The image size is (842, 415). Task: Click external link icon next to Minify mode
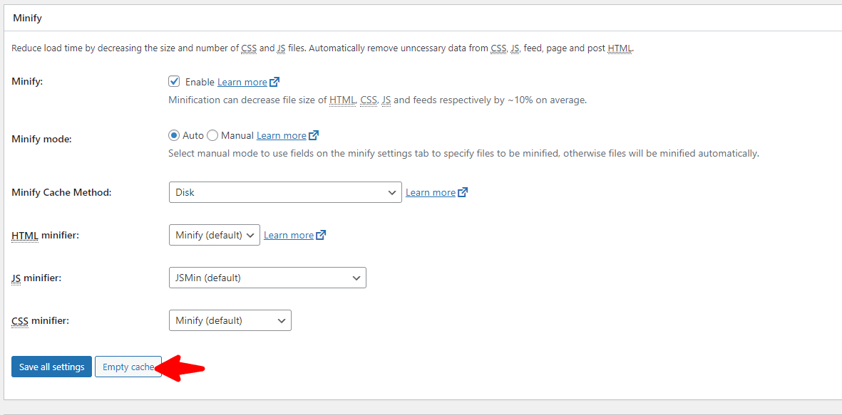point(314,135)
